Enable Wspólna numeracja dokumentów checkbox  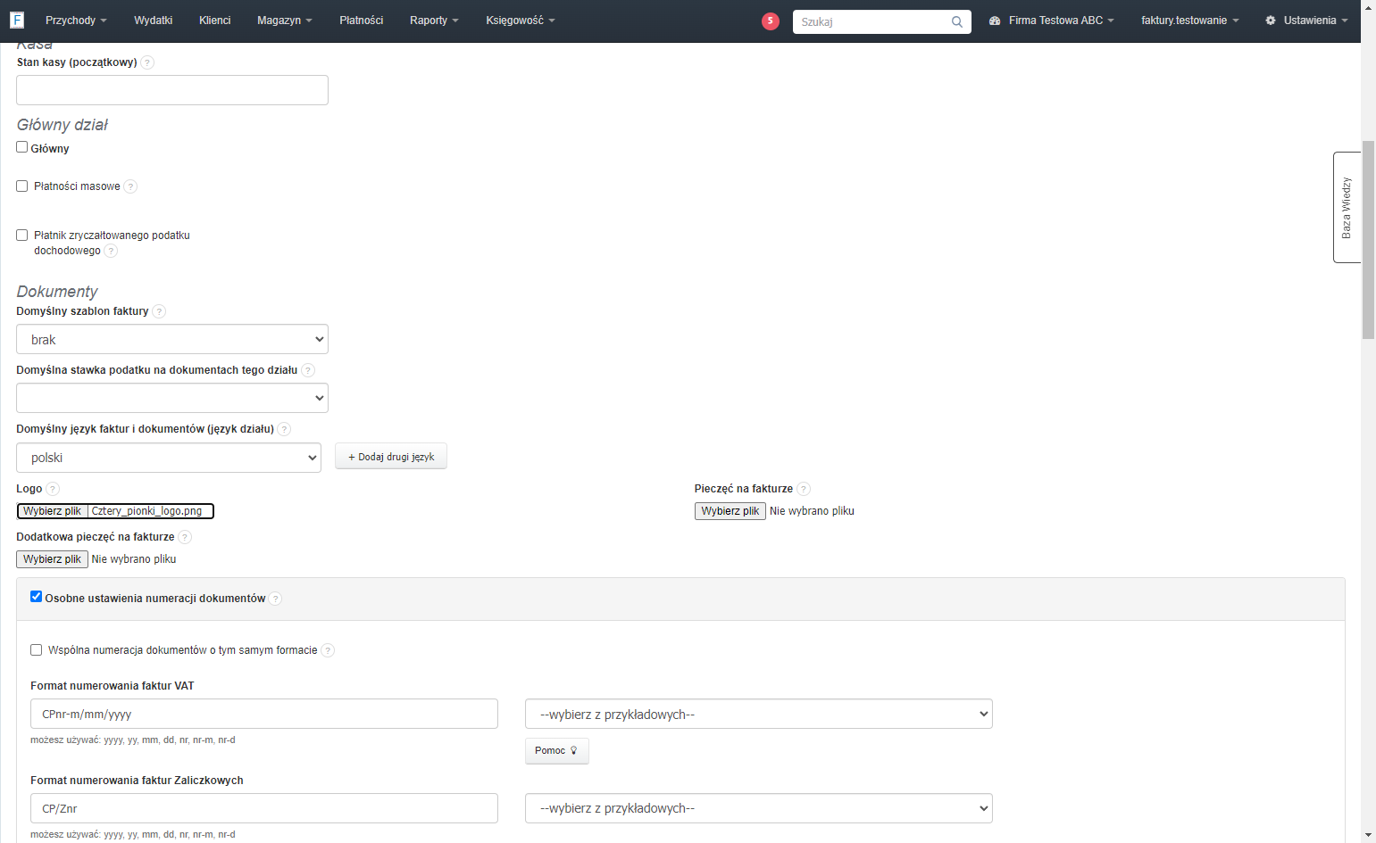[x=37, y=650]
